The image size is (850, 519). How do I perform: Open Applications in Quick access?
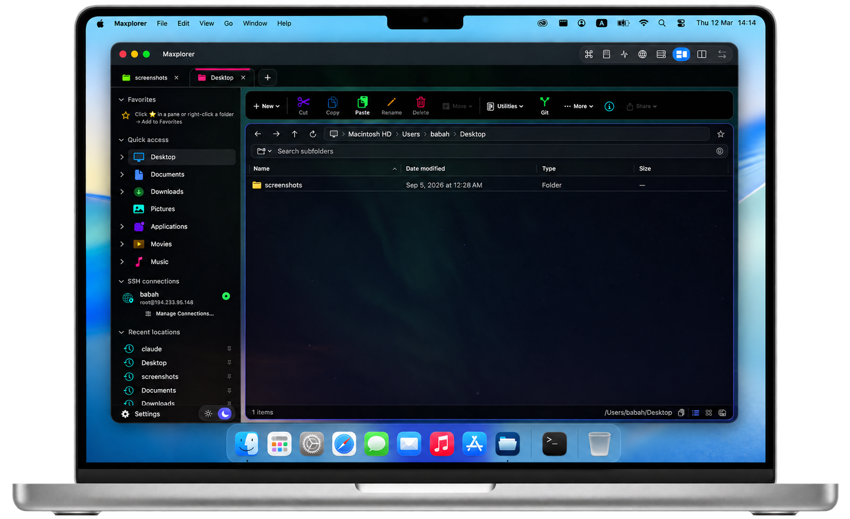click(169, 226)
